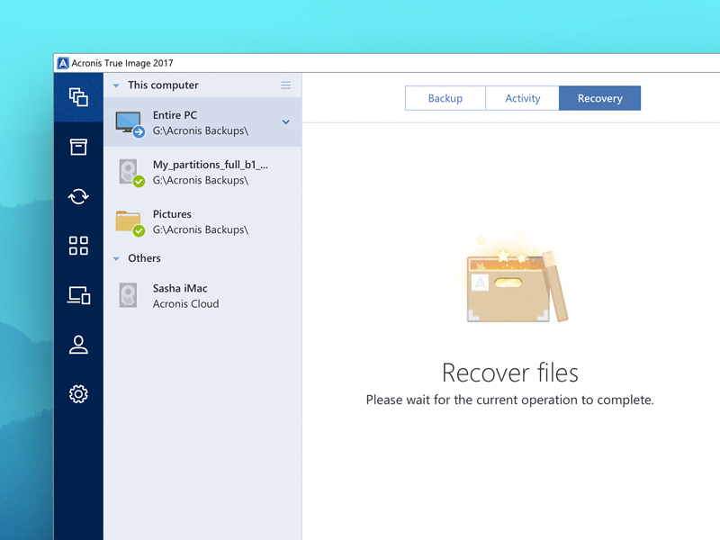Open the Backup section in sidebar
The width and height of the screenshot is (720, 540).
pyautogui.click(x=78, y=97)
